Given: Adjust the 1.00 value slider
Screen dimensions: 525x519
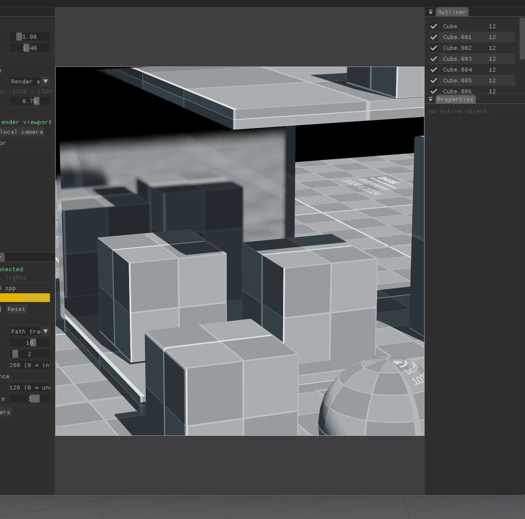Looking at the screenshot, I should click(x=30, y=37).
